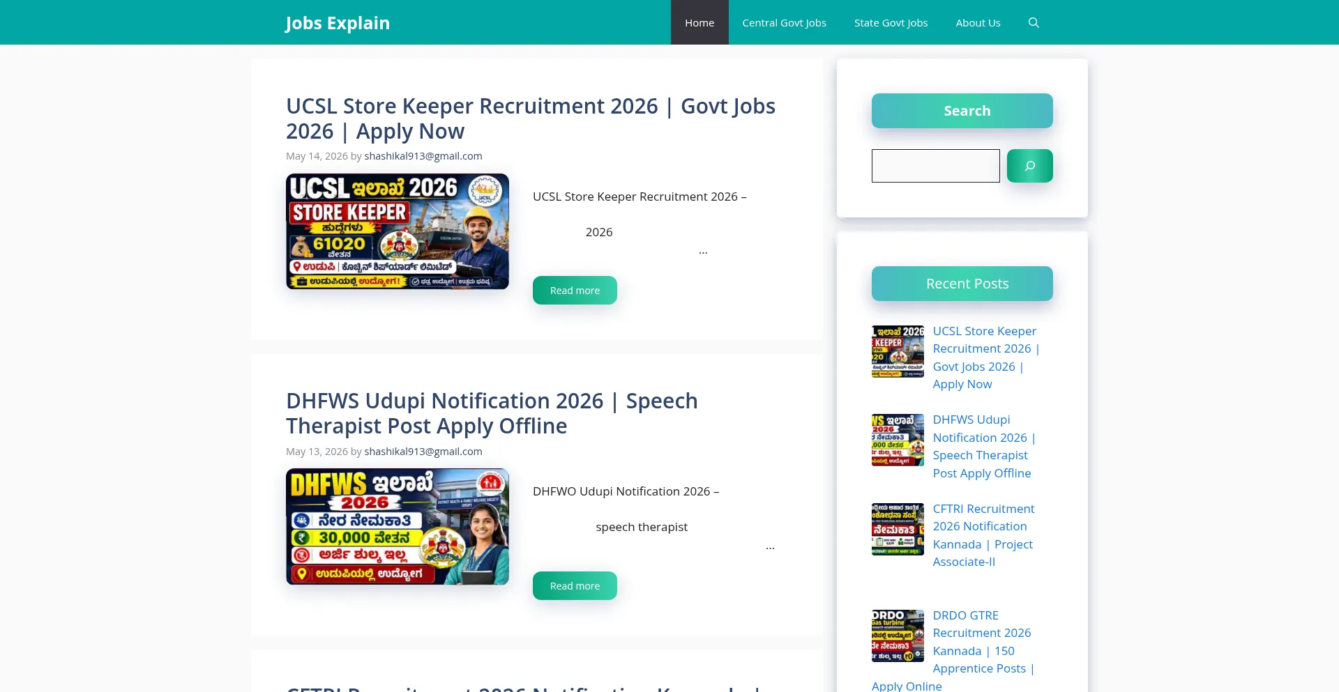1339x692 pixels.
Task: Open the Jobs Explain site logo
Action: [x=338, y=22]
